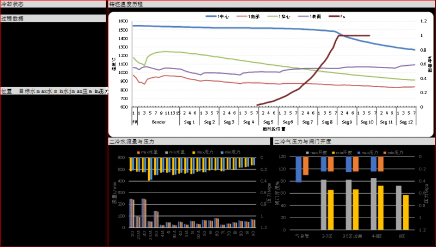The height and width of the screenshot is (247, 436).
Task: Click the Bender label on the x-axis
Action: [159, 122]
